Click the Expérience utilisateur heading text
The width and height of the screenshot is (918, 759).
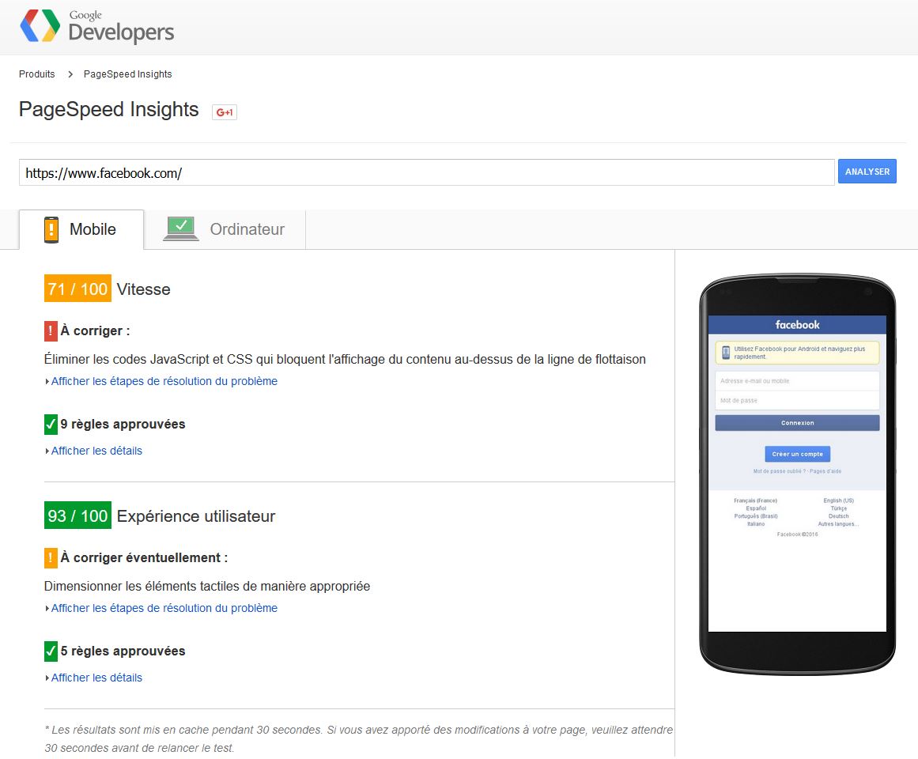[196, 516]
